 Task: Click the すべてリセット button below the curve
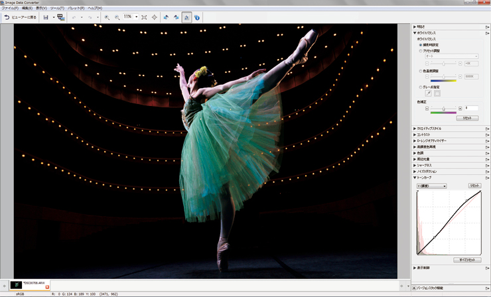[466, 260]
